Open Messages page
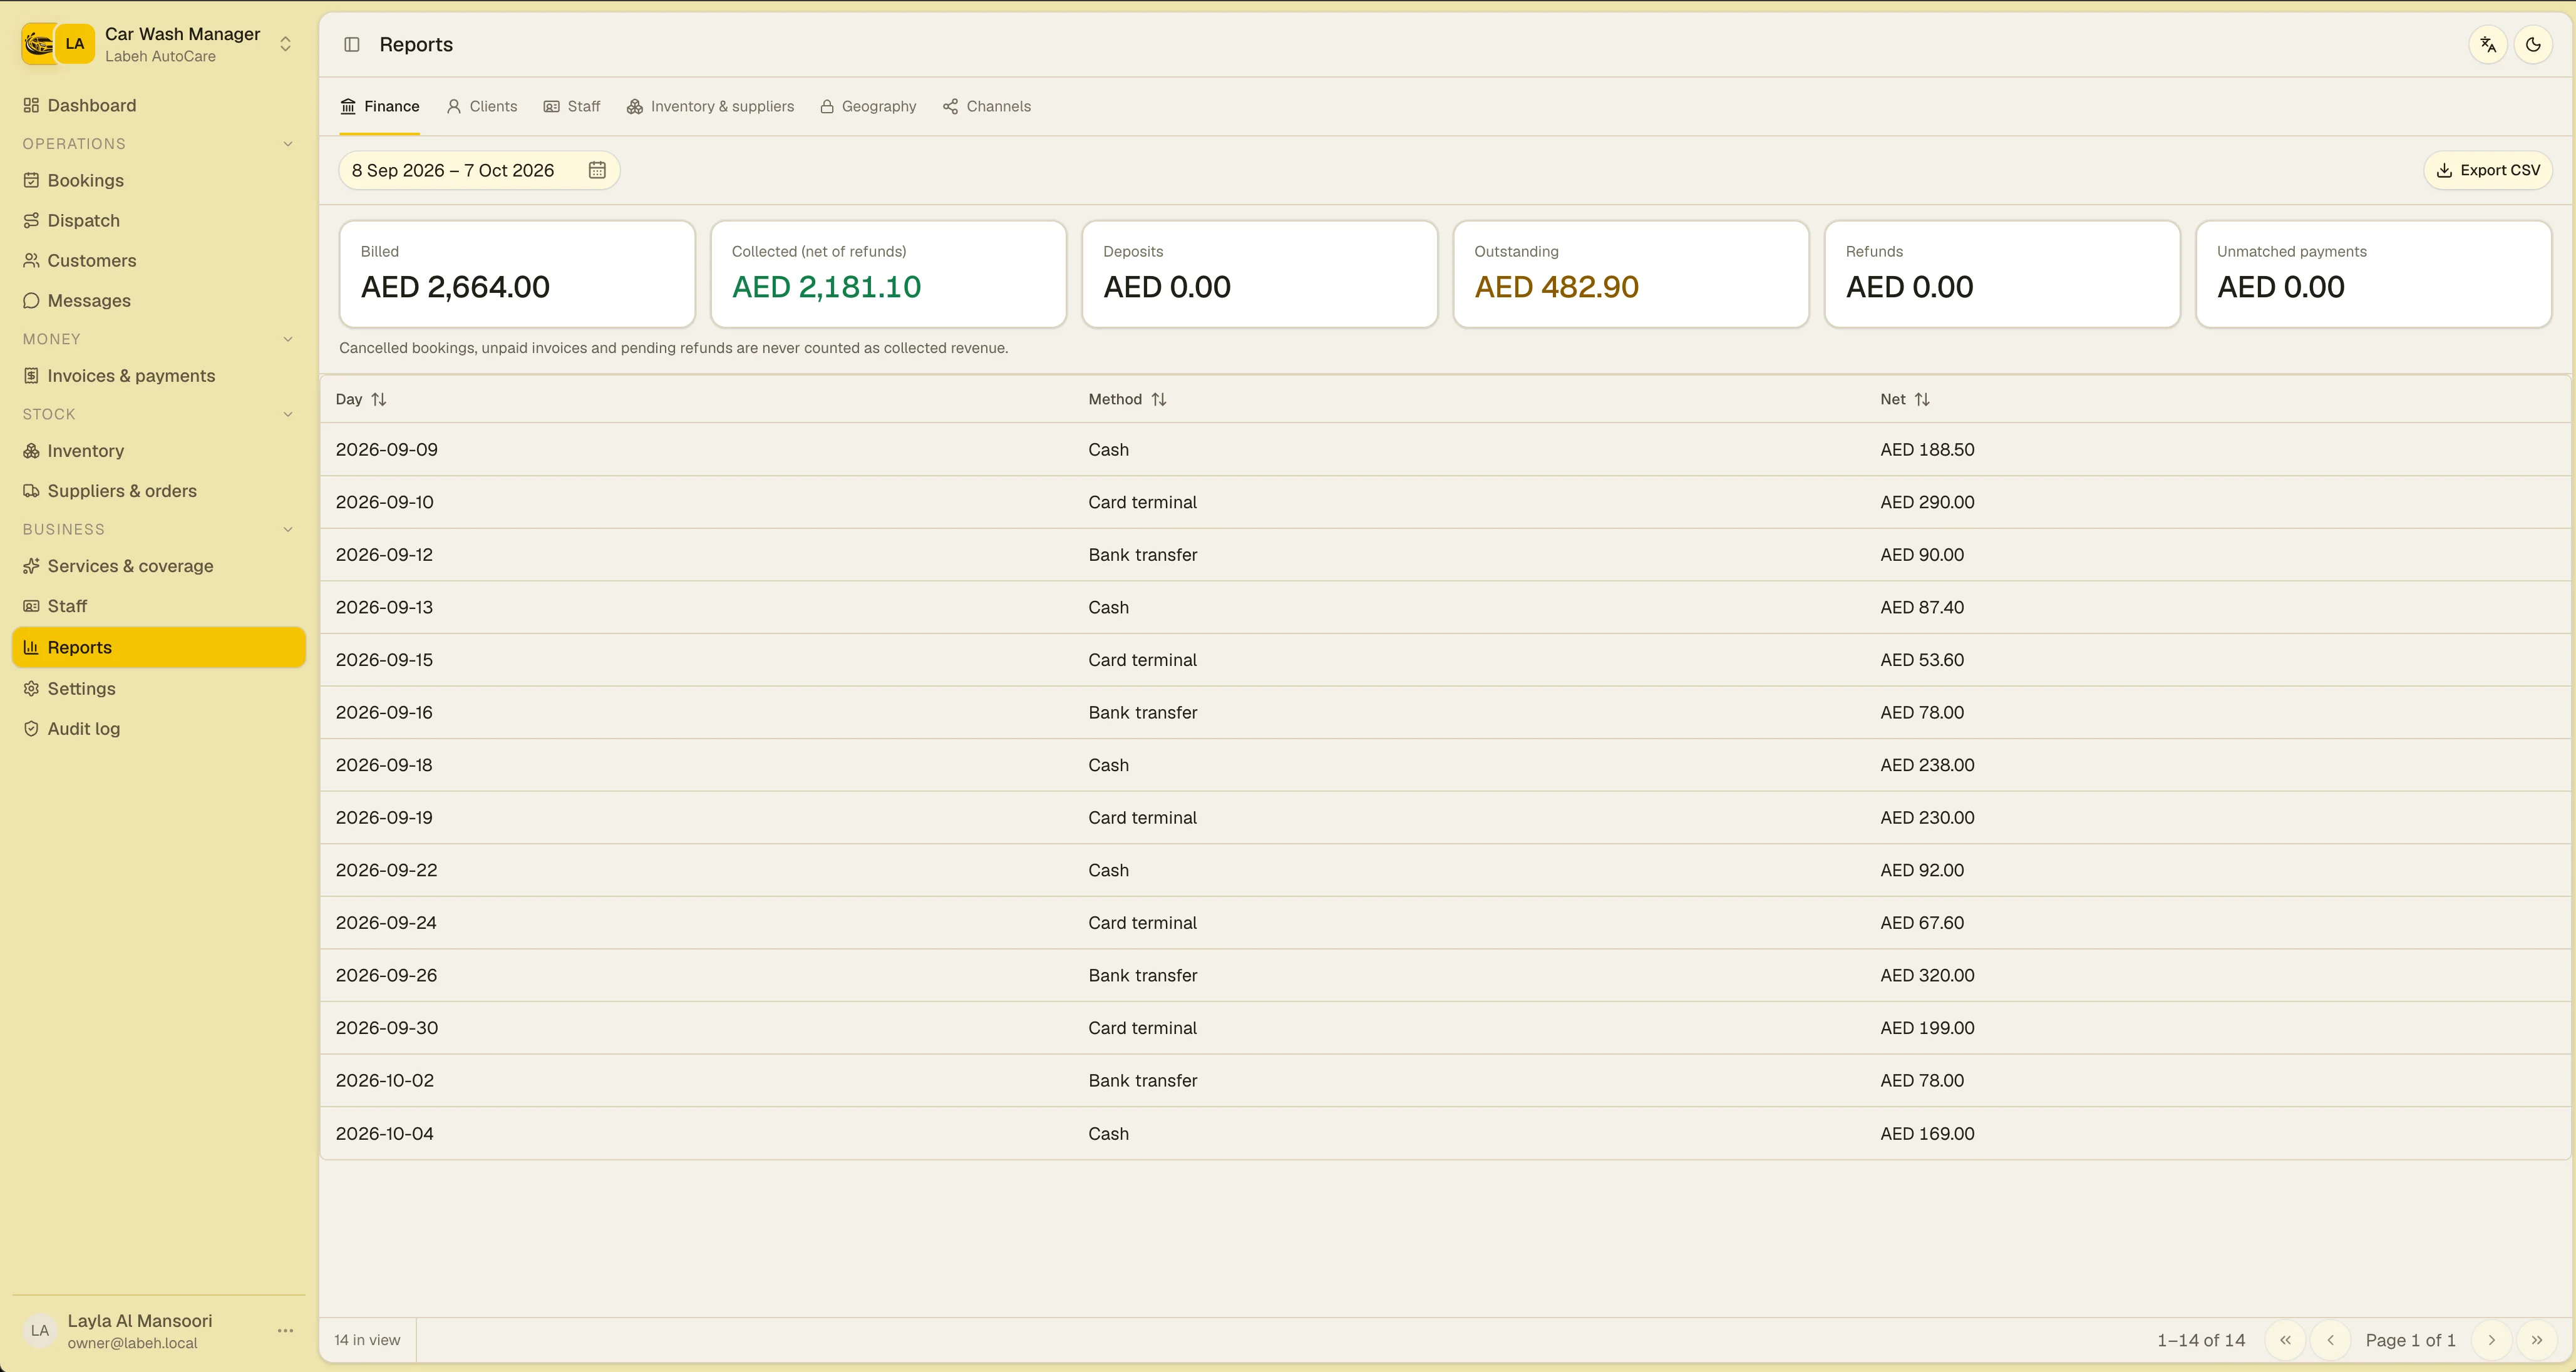2576x1372 pixels. click(x=159, y=300)
